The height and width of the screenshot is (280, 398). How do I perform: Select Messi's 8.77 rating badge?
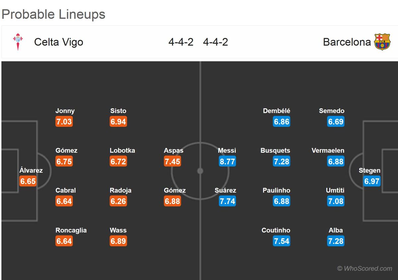(x=228, y=161)
